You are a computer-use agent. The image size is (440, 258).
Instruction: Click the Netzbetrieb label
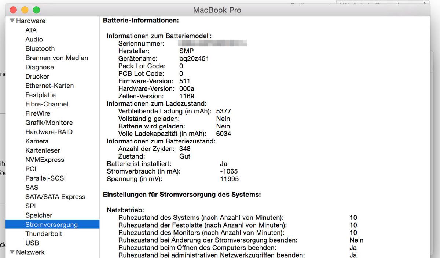tap(125, 210)
